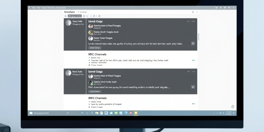264x132 pixels.
Task: Click the small square icon right of top message
Action: coord(193,43)
